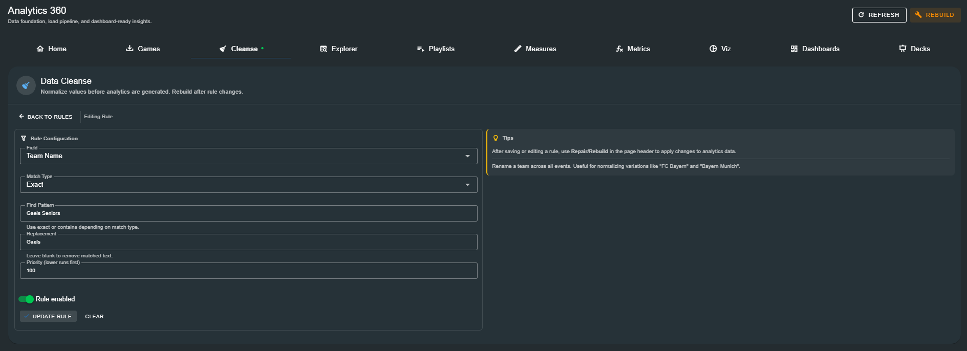Click the Explorer search icon

(x=324, y=49)
